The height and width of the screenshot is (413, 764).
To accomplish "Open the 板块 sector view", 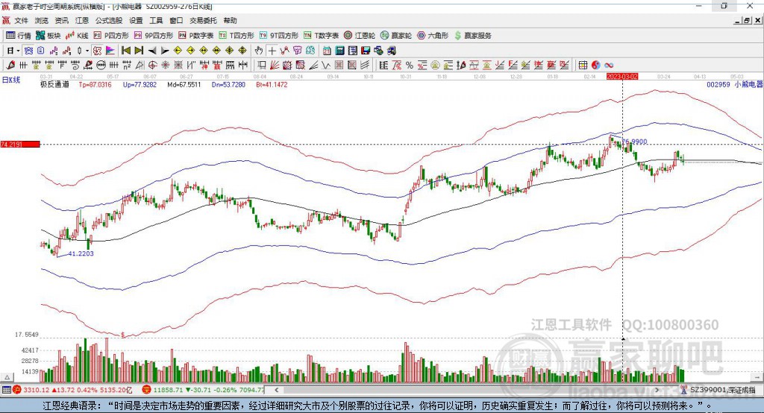I will click(x=48, y=36).
